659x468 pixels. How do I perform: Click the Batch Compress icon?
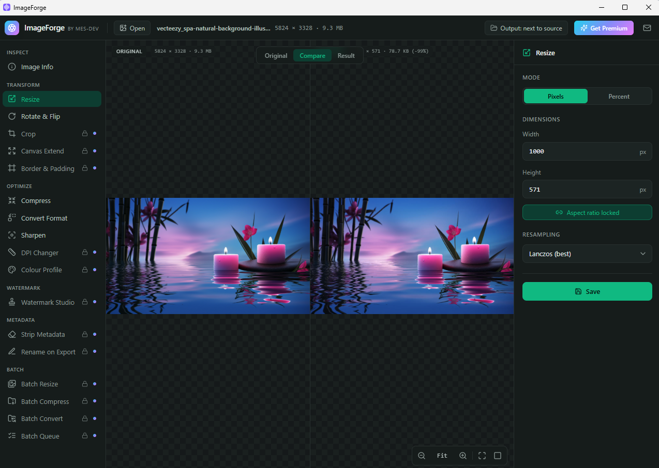coord(12,401)
